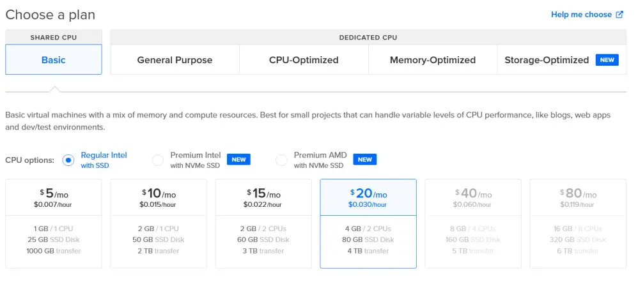638x286 pixels.
Task: Click the 16 GB / 8 CPUs spec text
Action: (578, 229)
